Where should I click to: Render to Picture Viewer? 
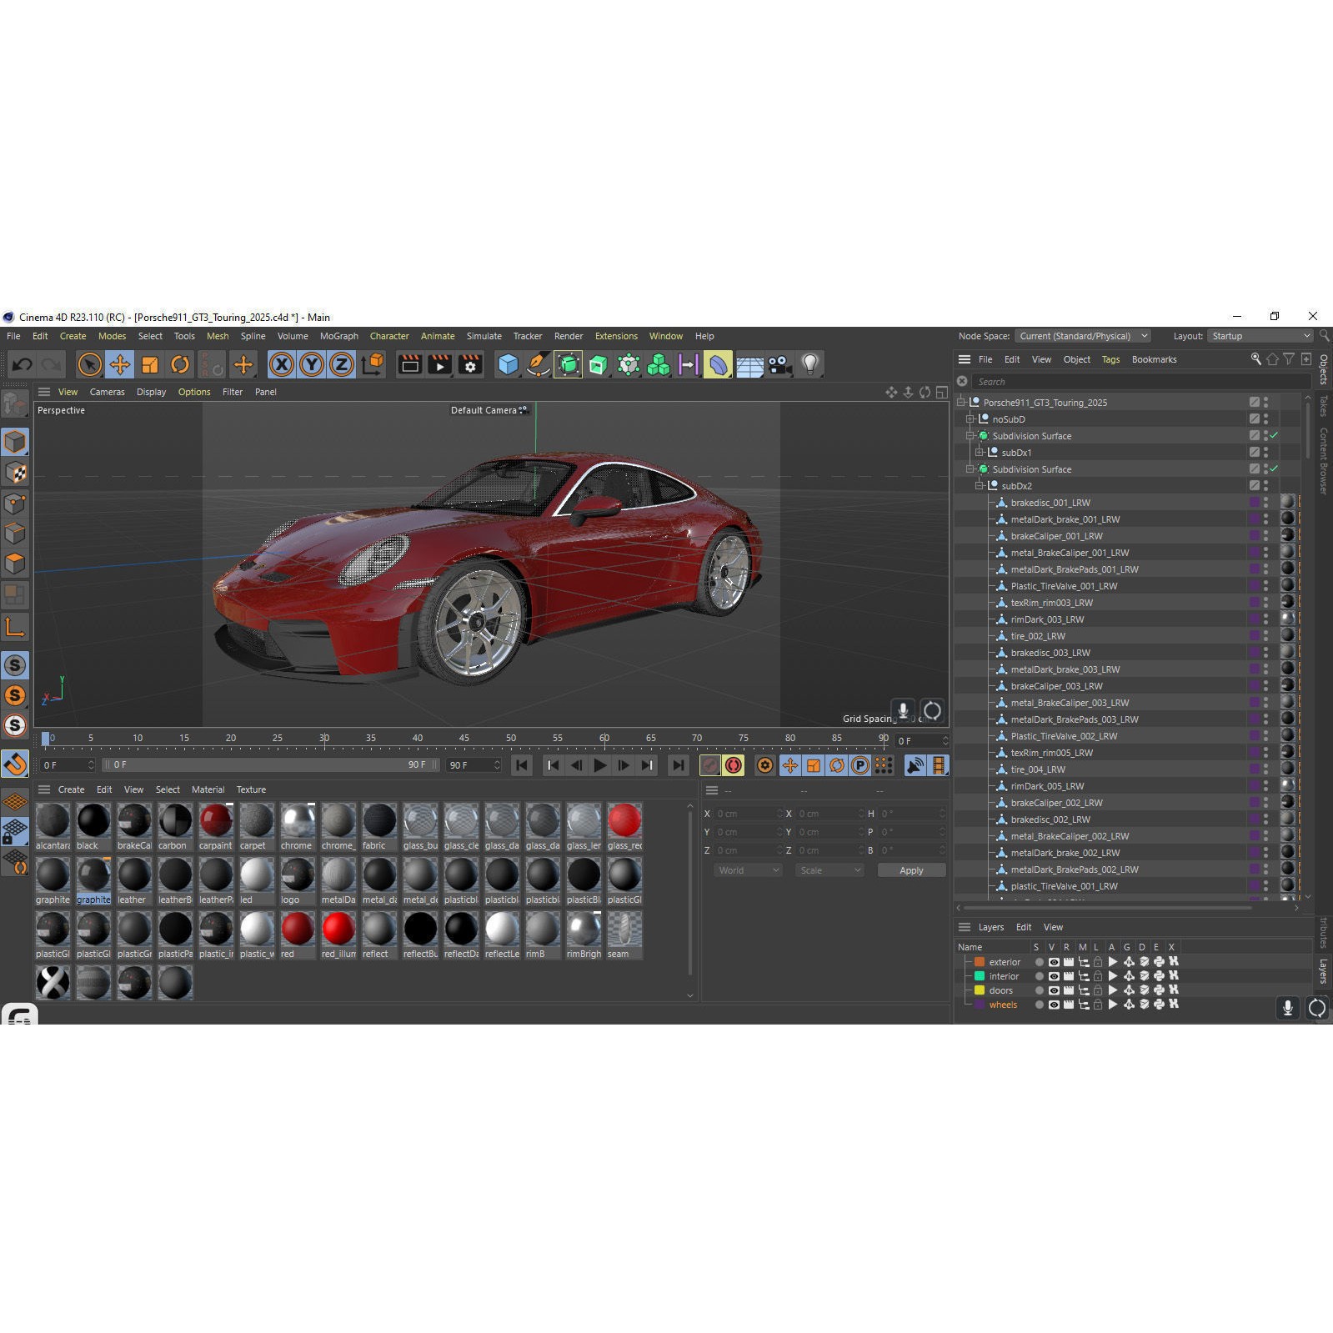(439, 364)
